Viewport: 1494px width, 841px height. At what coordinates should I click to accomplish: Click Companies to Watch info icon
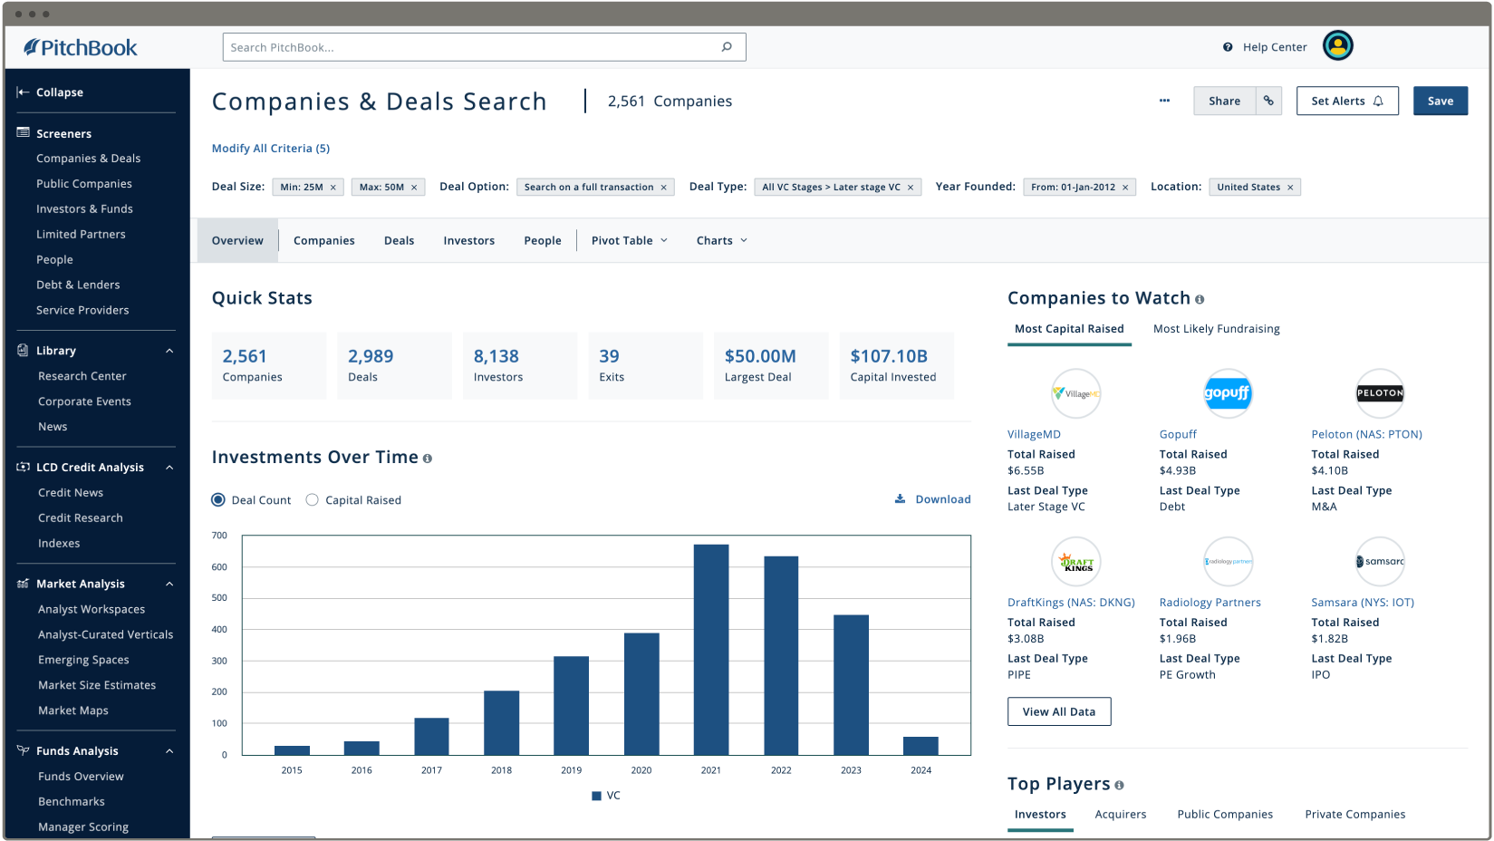(x=1200, y=299)
